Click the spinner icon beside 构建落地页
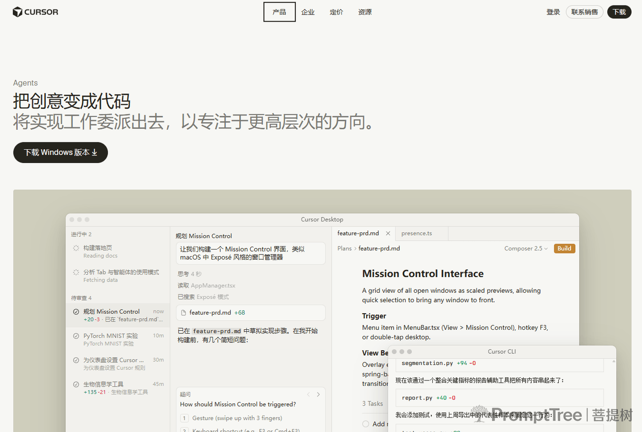Image resolution: width=642 pixels, height=432 pixels. pyautogui.click(x=76, y=248)
